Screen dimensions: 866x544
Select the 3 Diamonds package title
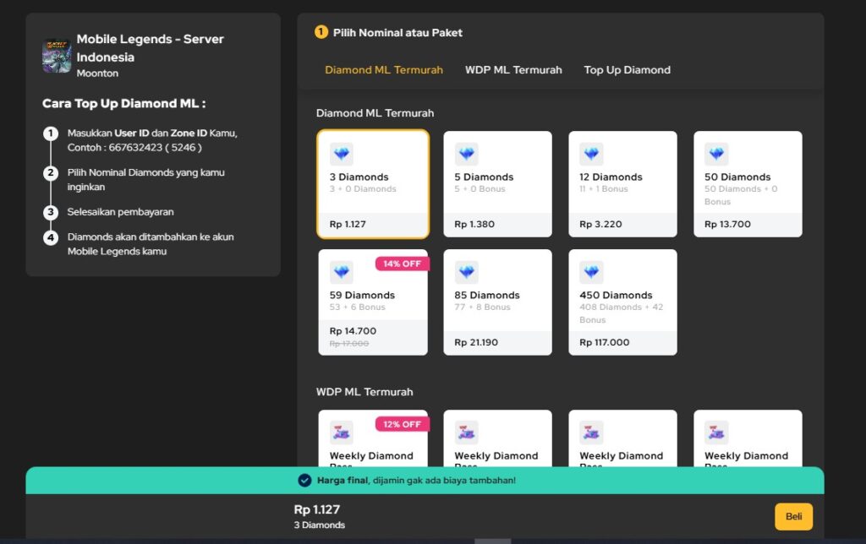(359, 177)
